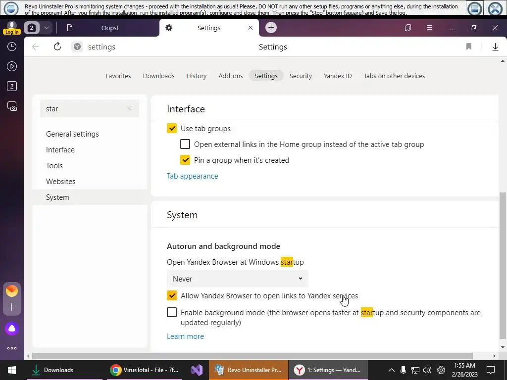Select the Settings section tab
Viewport: 507px width, 380px height.
click(x=266, y=76)
